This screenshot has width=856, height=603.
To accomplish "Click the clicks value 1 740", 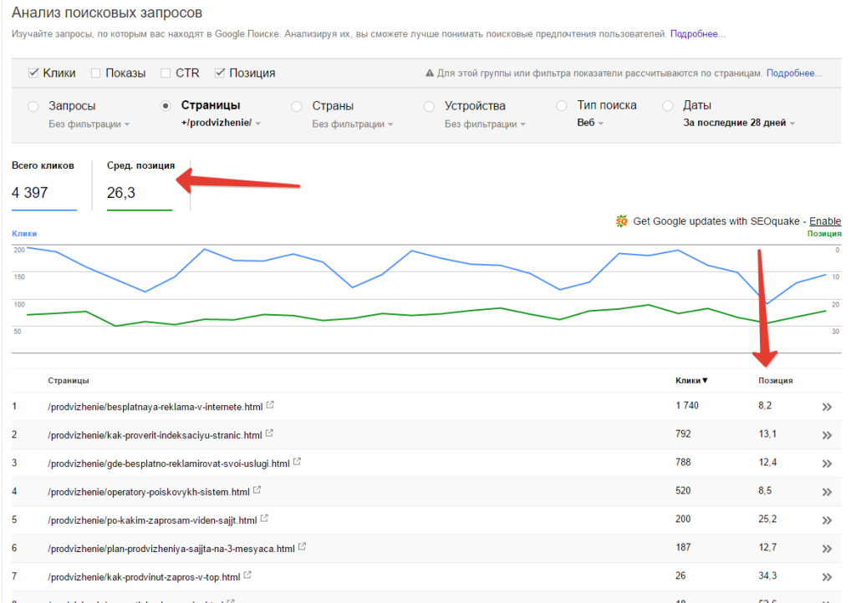I will coord(687,406).
